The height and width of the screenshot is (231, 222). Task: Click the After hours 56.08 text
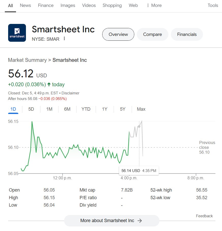(x=23, y=99)
